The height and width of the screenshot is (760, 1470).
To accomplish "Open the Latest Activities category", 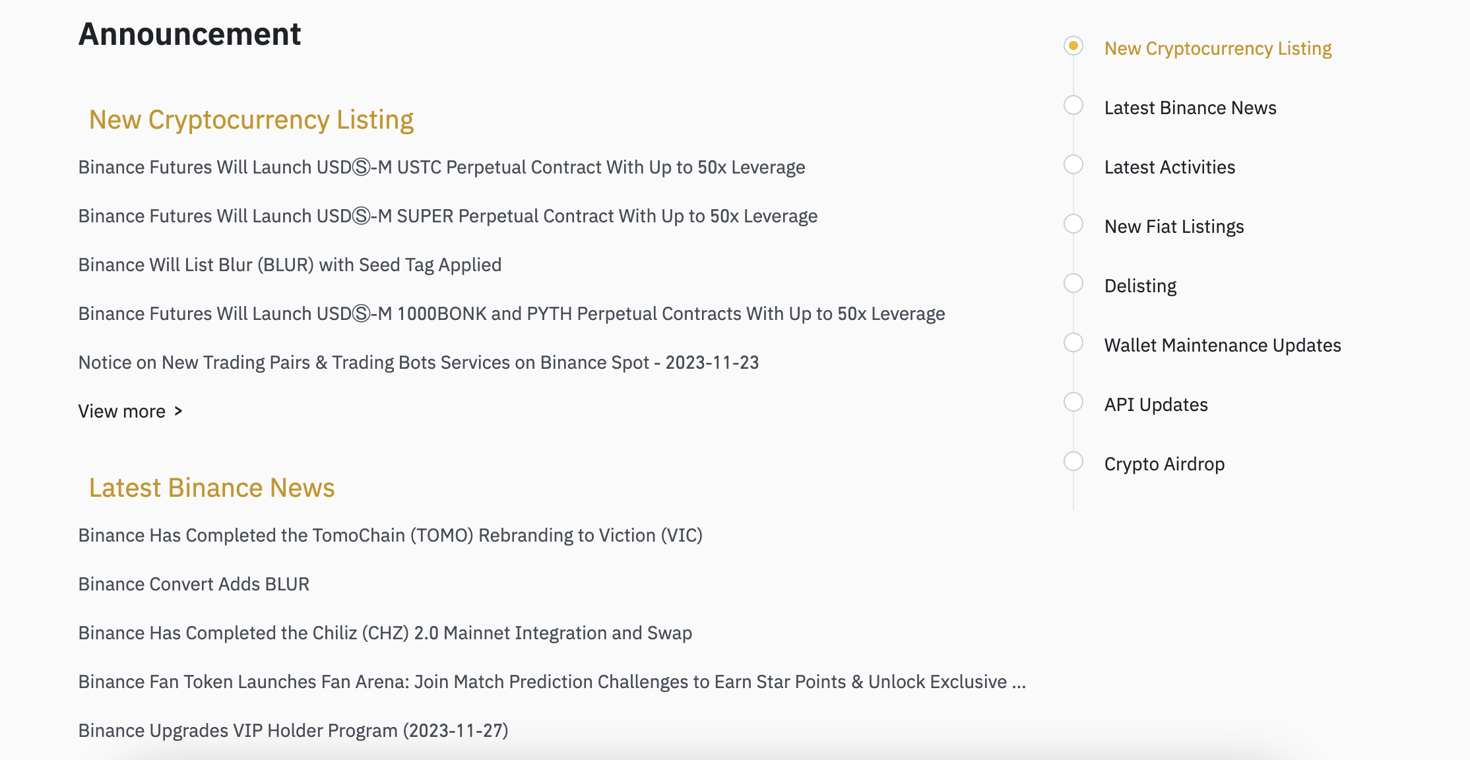I will pos(1170,167).
